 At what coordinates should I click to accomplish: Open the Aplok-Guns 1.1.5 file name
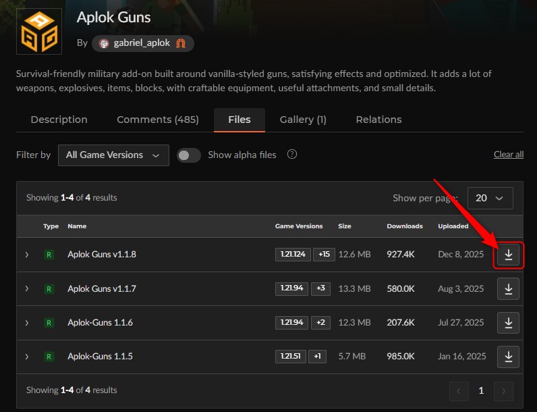[100, 357]
